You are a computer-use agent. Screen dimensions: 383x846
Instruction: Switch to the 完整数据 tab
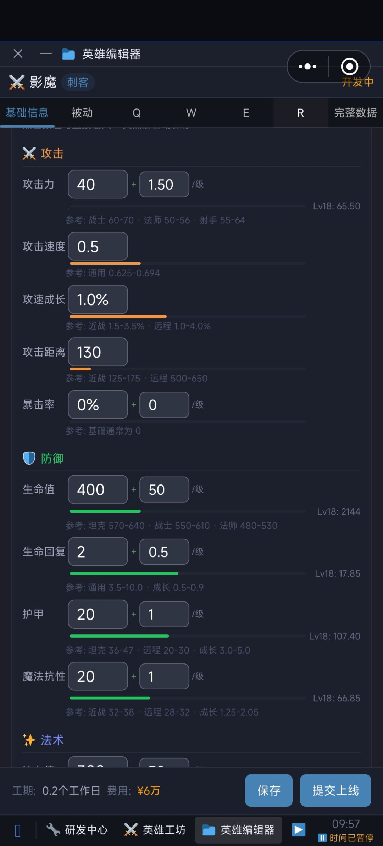pyautogui.click(x=355, y=113)
